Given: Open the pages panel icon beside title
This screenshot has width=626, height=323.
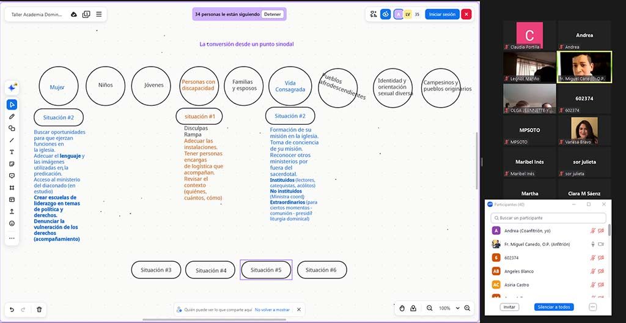Looking at the screenshot, I should 86,15.
